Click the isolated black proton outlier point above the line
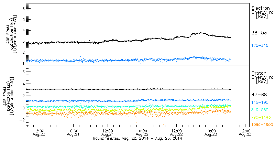Screen dimensions: 275x141 (x=133, y=81)
